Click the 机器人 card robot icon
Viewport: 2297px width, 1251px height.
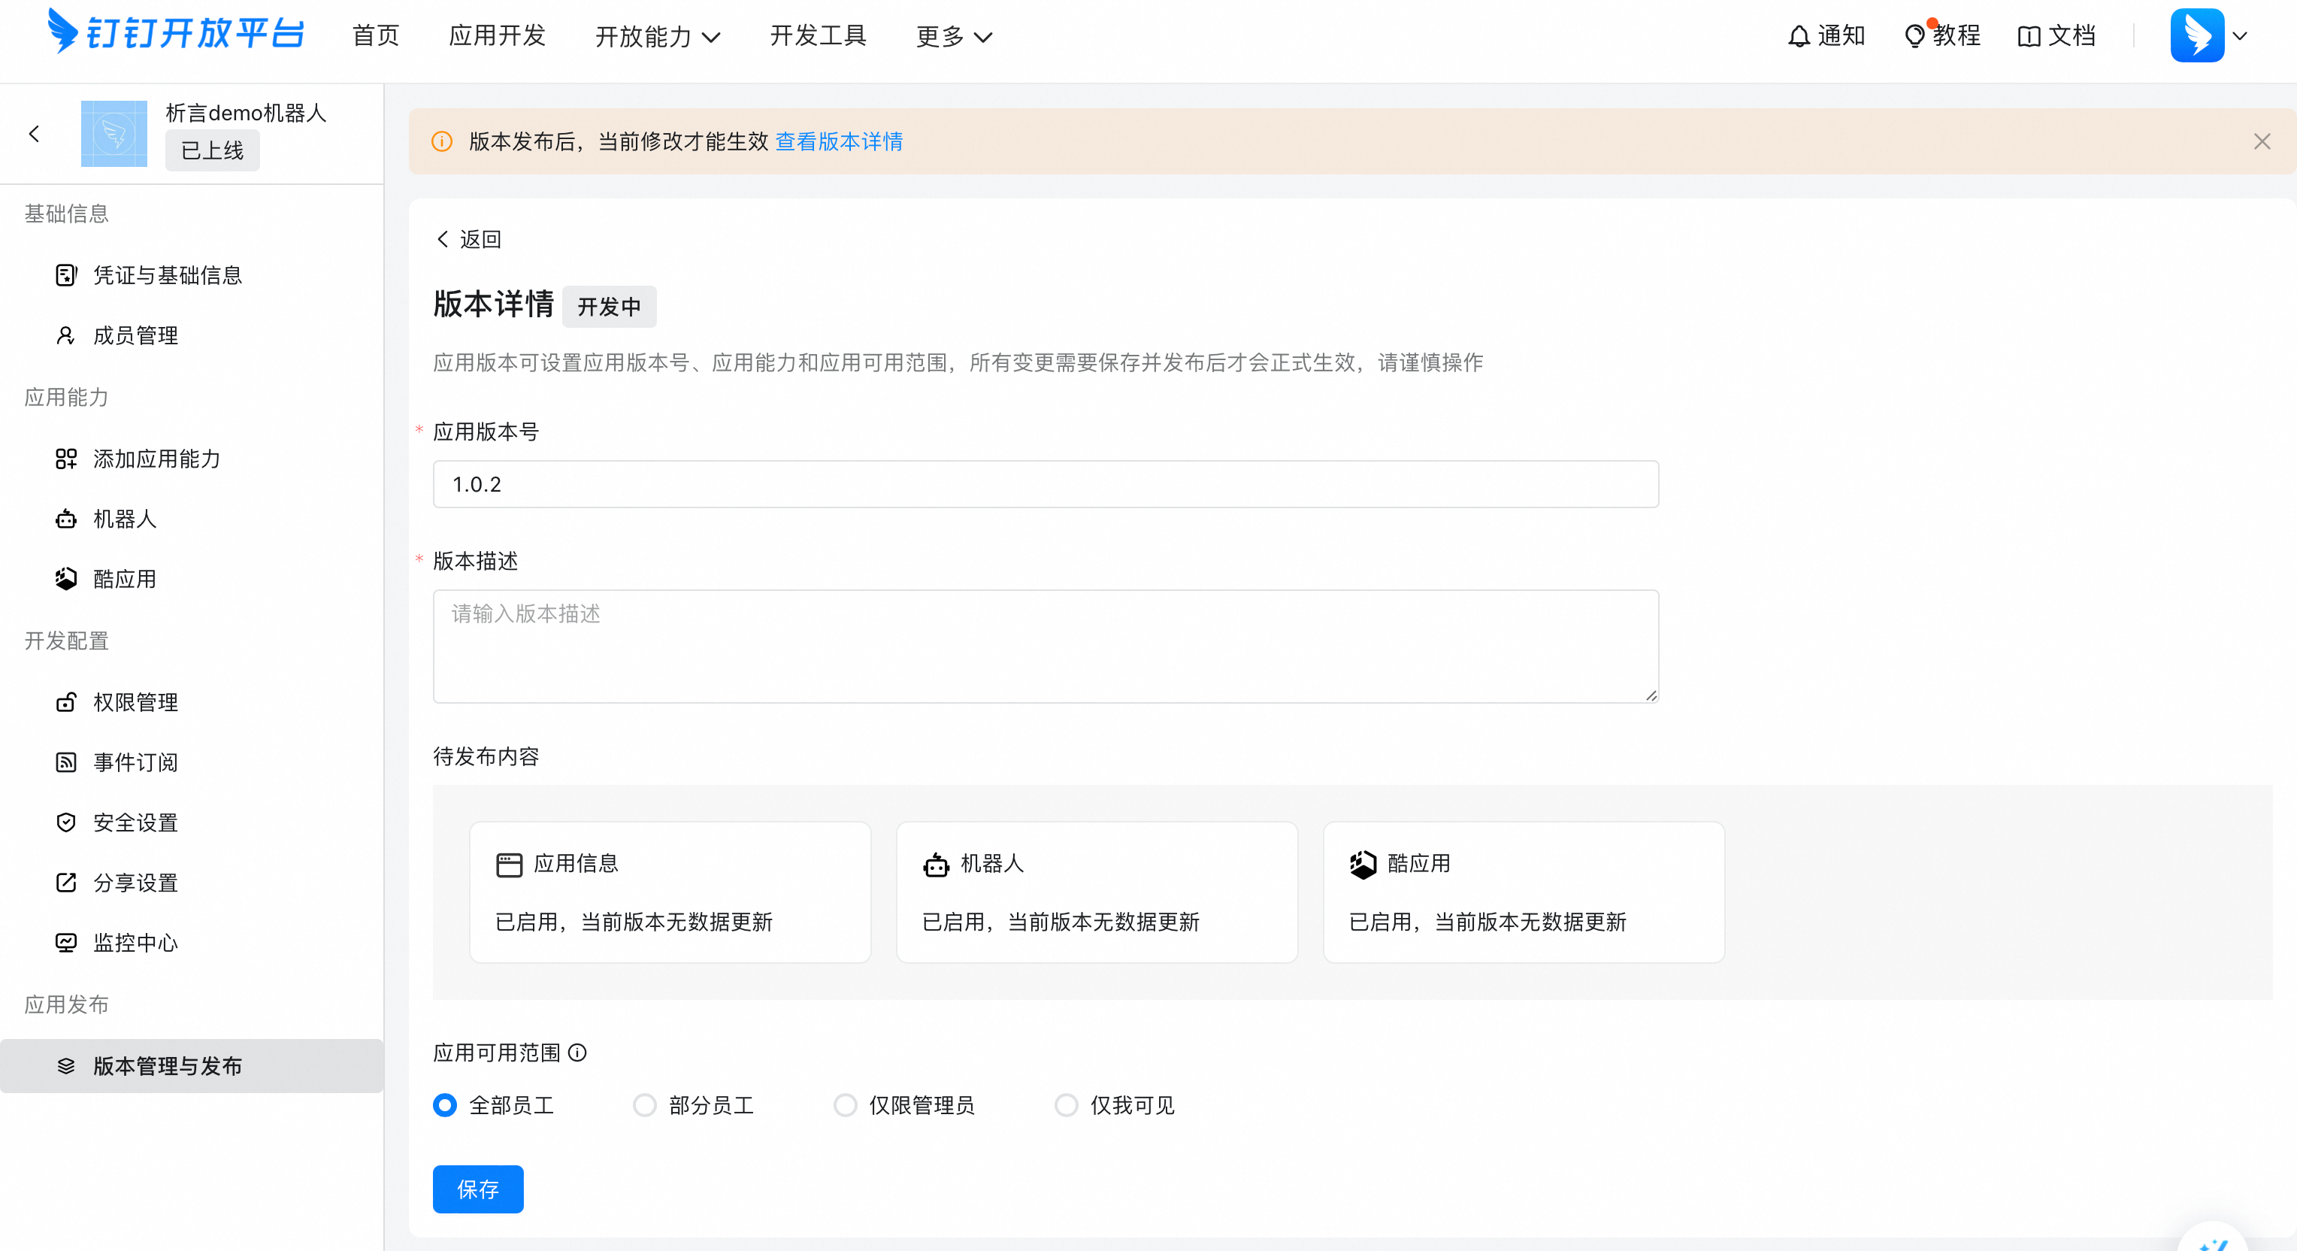937,865
